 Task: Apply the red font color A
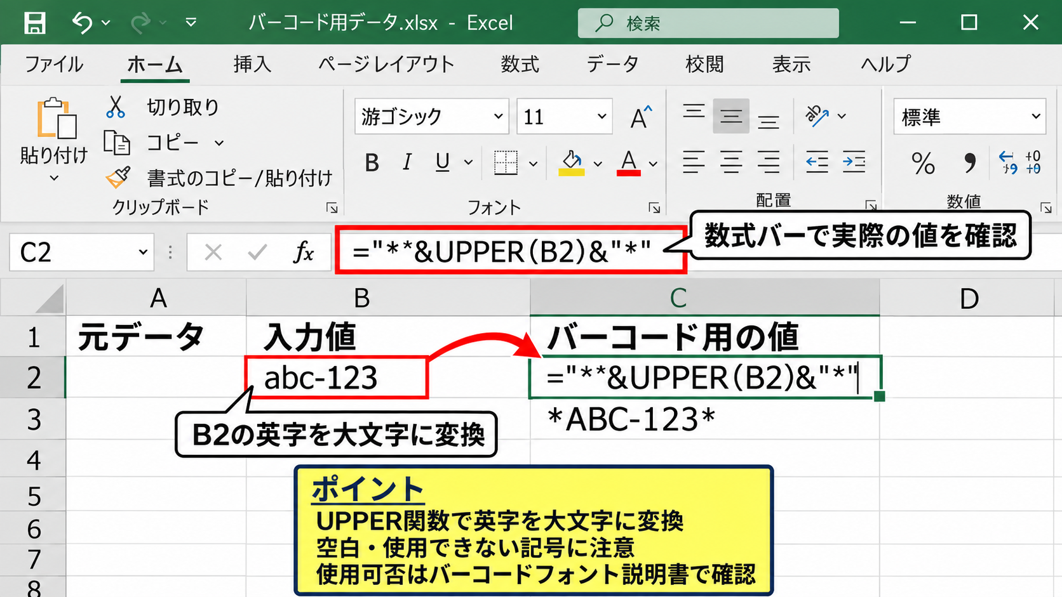click(629, 163)
